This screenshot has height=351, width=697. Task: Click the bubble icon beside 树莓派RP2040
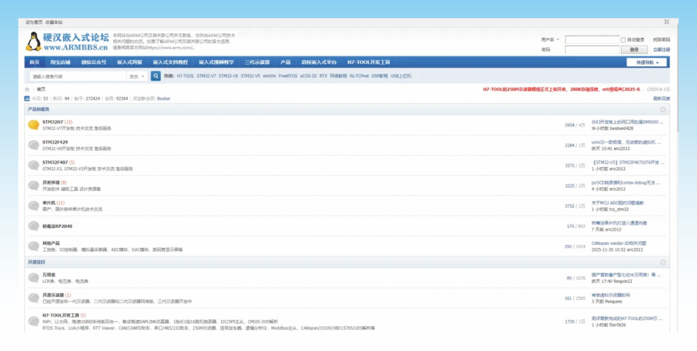34,226
